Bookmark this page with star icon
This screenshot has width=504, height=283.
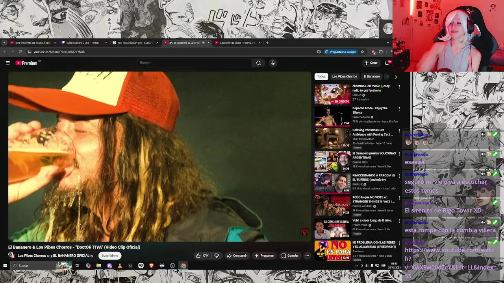(362, 51)
